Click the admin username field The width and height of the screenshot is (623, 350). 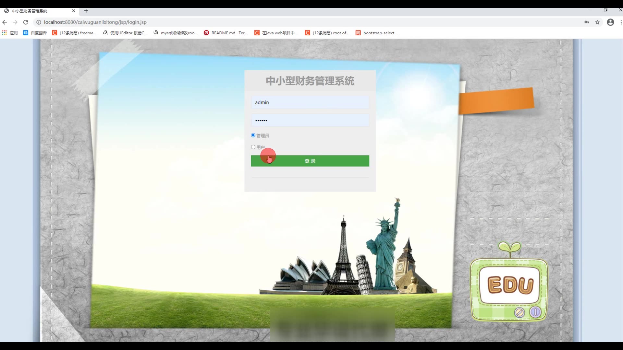[x=310, y=102]
